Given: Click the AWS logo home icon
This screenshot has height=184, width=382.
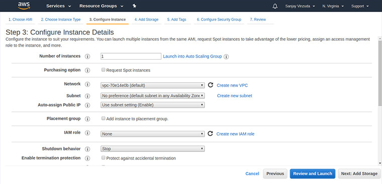Looking at the screenshot, I should click(x=24, y=6).
